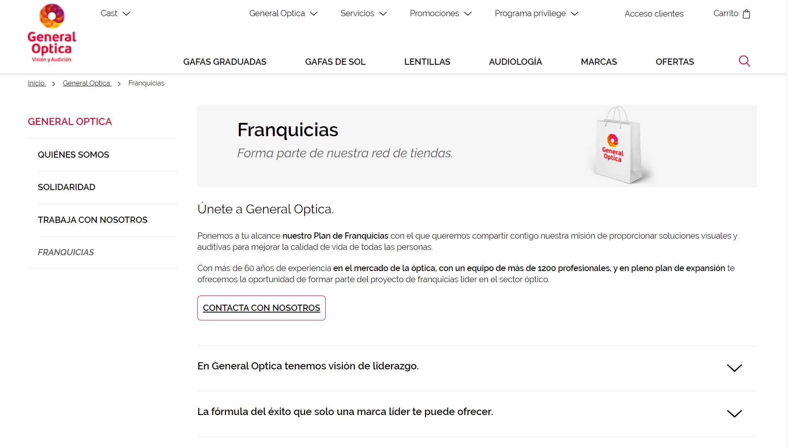Expand 'La fórmula del éxito' accordion section
The width and height of the screenshot is (789, 447).
[734, 413]
